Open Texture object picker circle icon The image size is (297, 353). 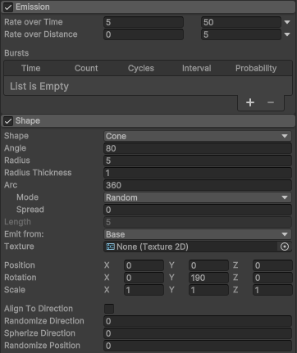285,247
